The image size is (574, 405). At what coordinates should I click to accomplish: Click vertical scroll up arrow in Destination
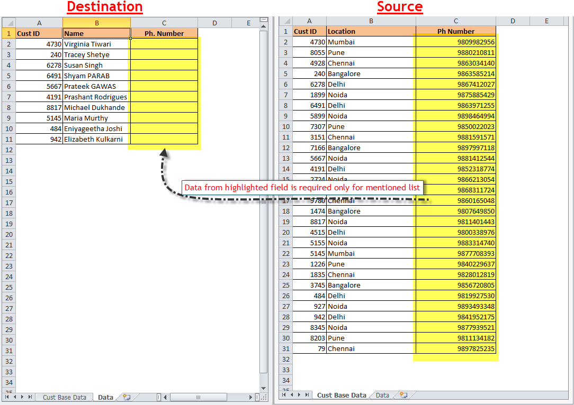(263, 26)
